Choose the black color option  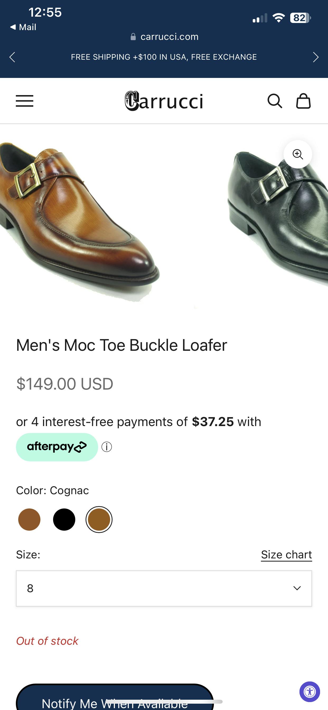coord(64,520)
